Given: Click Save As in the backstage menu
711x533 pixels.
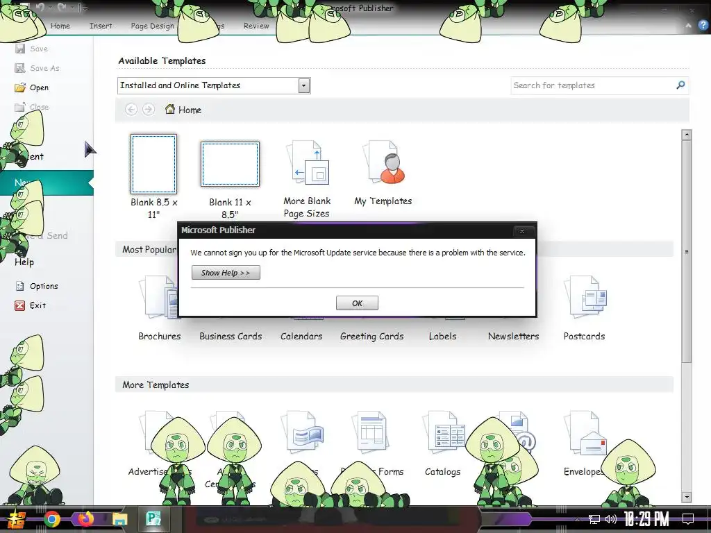Looking at the screenshot, I should (37, 68).
